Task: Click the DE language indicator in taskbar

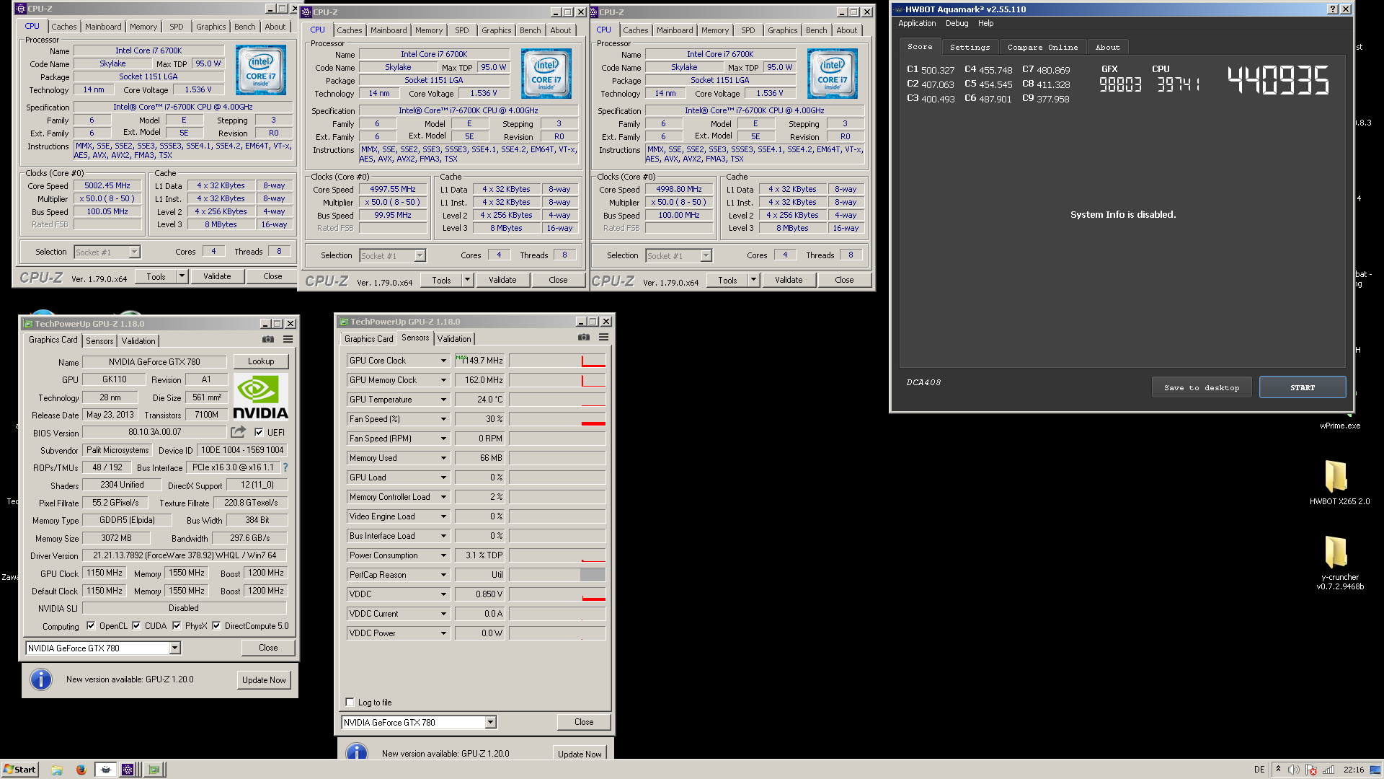Action: coord(1259,770)
